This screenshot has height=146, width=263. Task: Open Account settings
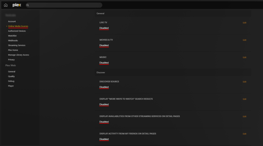12,21
